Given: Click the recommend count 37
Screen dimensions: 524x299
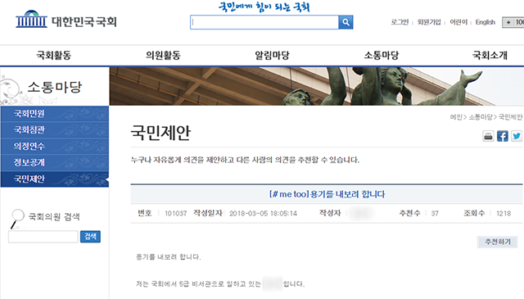Looking at the screenshot, I should 435,213.
